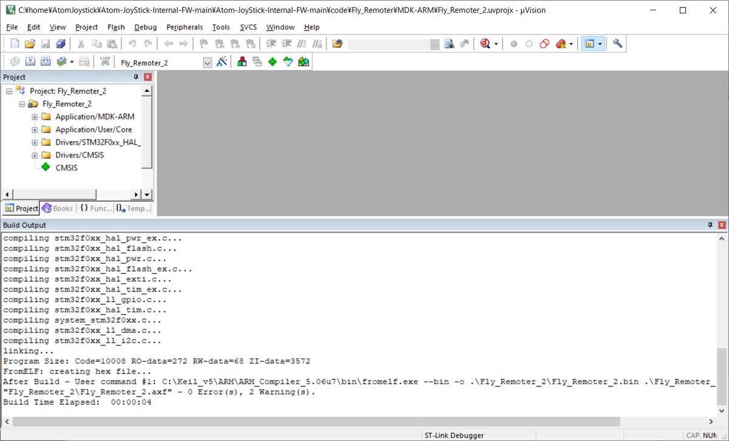Open the Build icon dropdown arrow
The image size is (729, 441).
(x=72, y=62)
